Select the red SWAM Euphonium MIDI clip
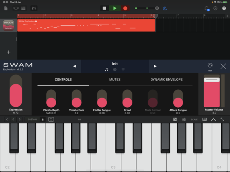The image size is (230, 172). [x=86, y=25]
